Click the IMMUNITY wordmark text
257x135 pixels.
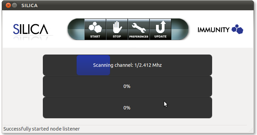point(213,30)
